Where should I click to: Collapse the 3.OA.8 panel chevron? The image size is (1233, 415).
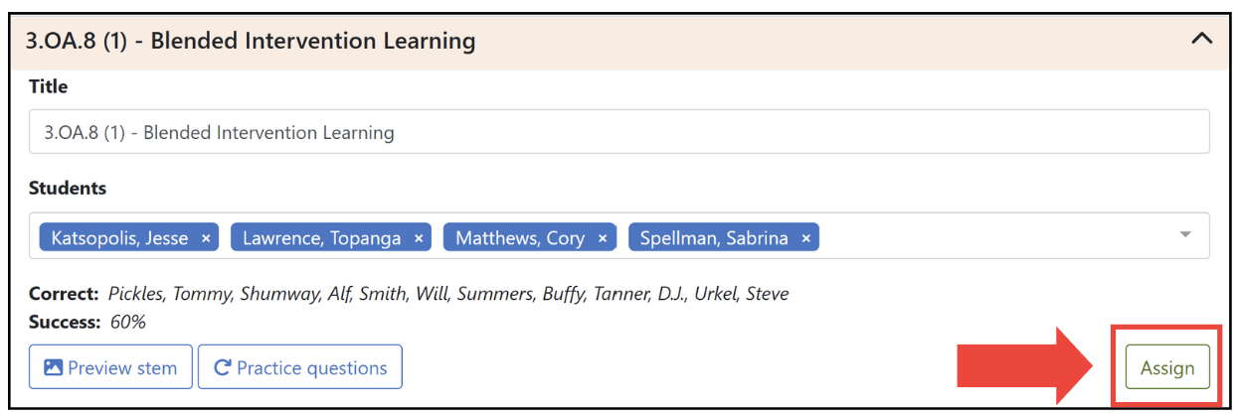[x=1202, y=40]
